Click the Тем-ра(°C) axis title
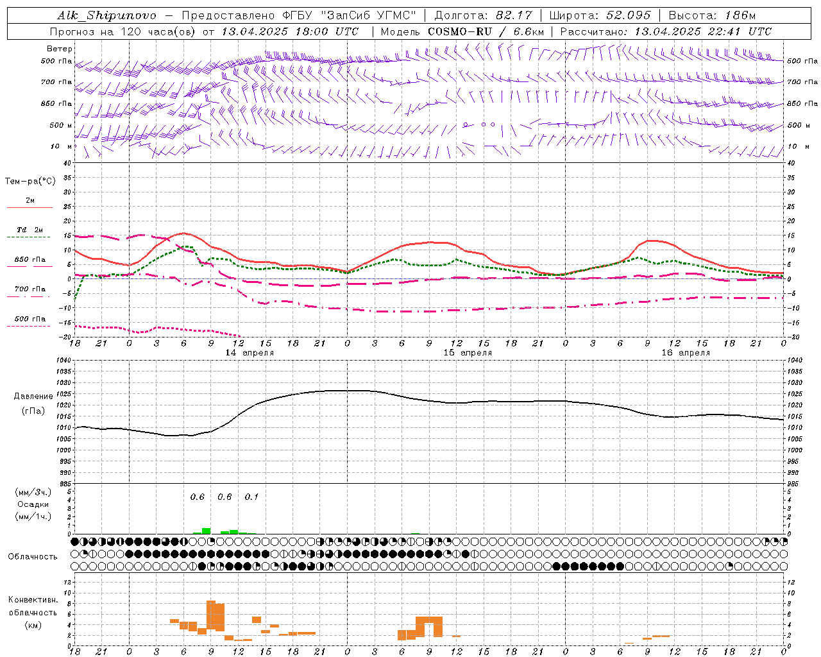Viewport: 821px width, 657px height. point(30,182)
